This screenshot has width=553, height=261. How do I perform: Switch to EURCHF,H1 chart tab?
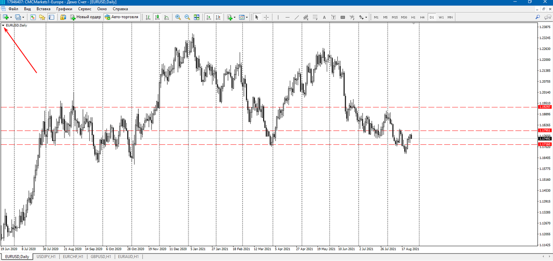(73, 256)
